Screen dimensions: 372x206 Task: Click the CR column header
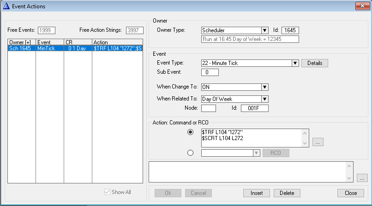click(x=78, y=42)
